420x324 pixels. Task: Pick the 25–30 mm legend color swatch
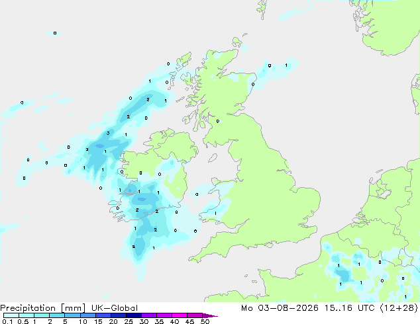click(134, 315)
